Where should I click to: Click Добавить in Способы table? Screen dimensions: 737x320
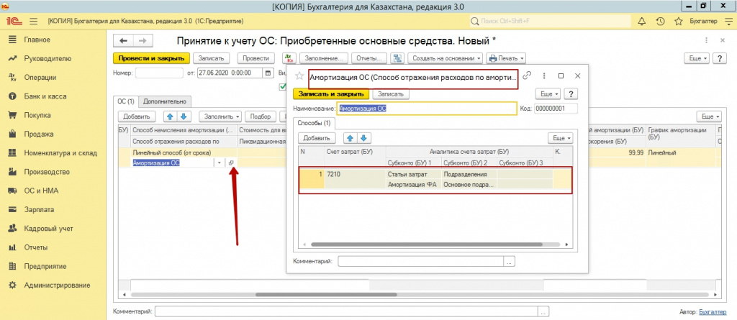(317, 138)
